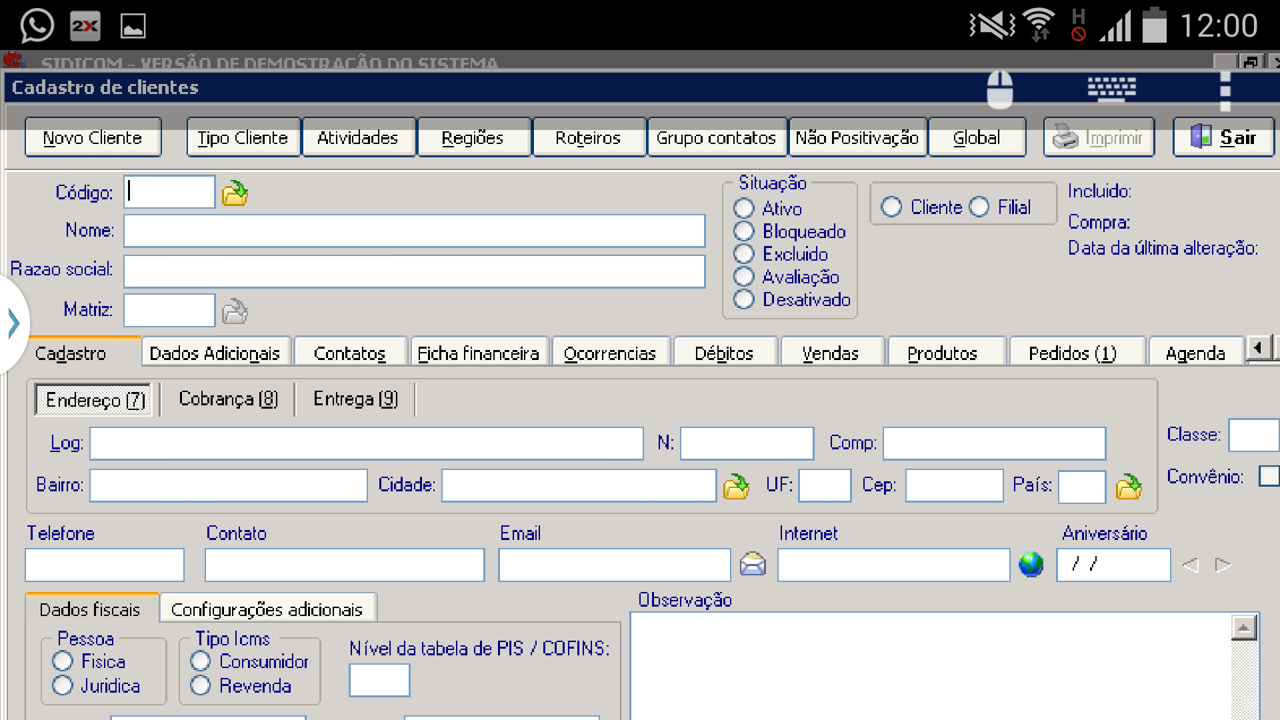This screenshot has width=1280, height=720.
Task: Click the Sair exit button
Action: pos(1224,137)
